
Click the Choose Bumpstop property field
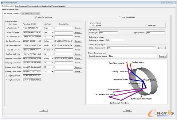click(133, 56)
